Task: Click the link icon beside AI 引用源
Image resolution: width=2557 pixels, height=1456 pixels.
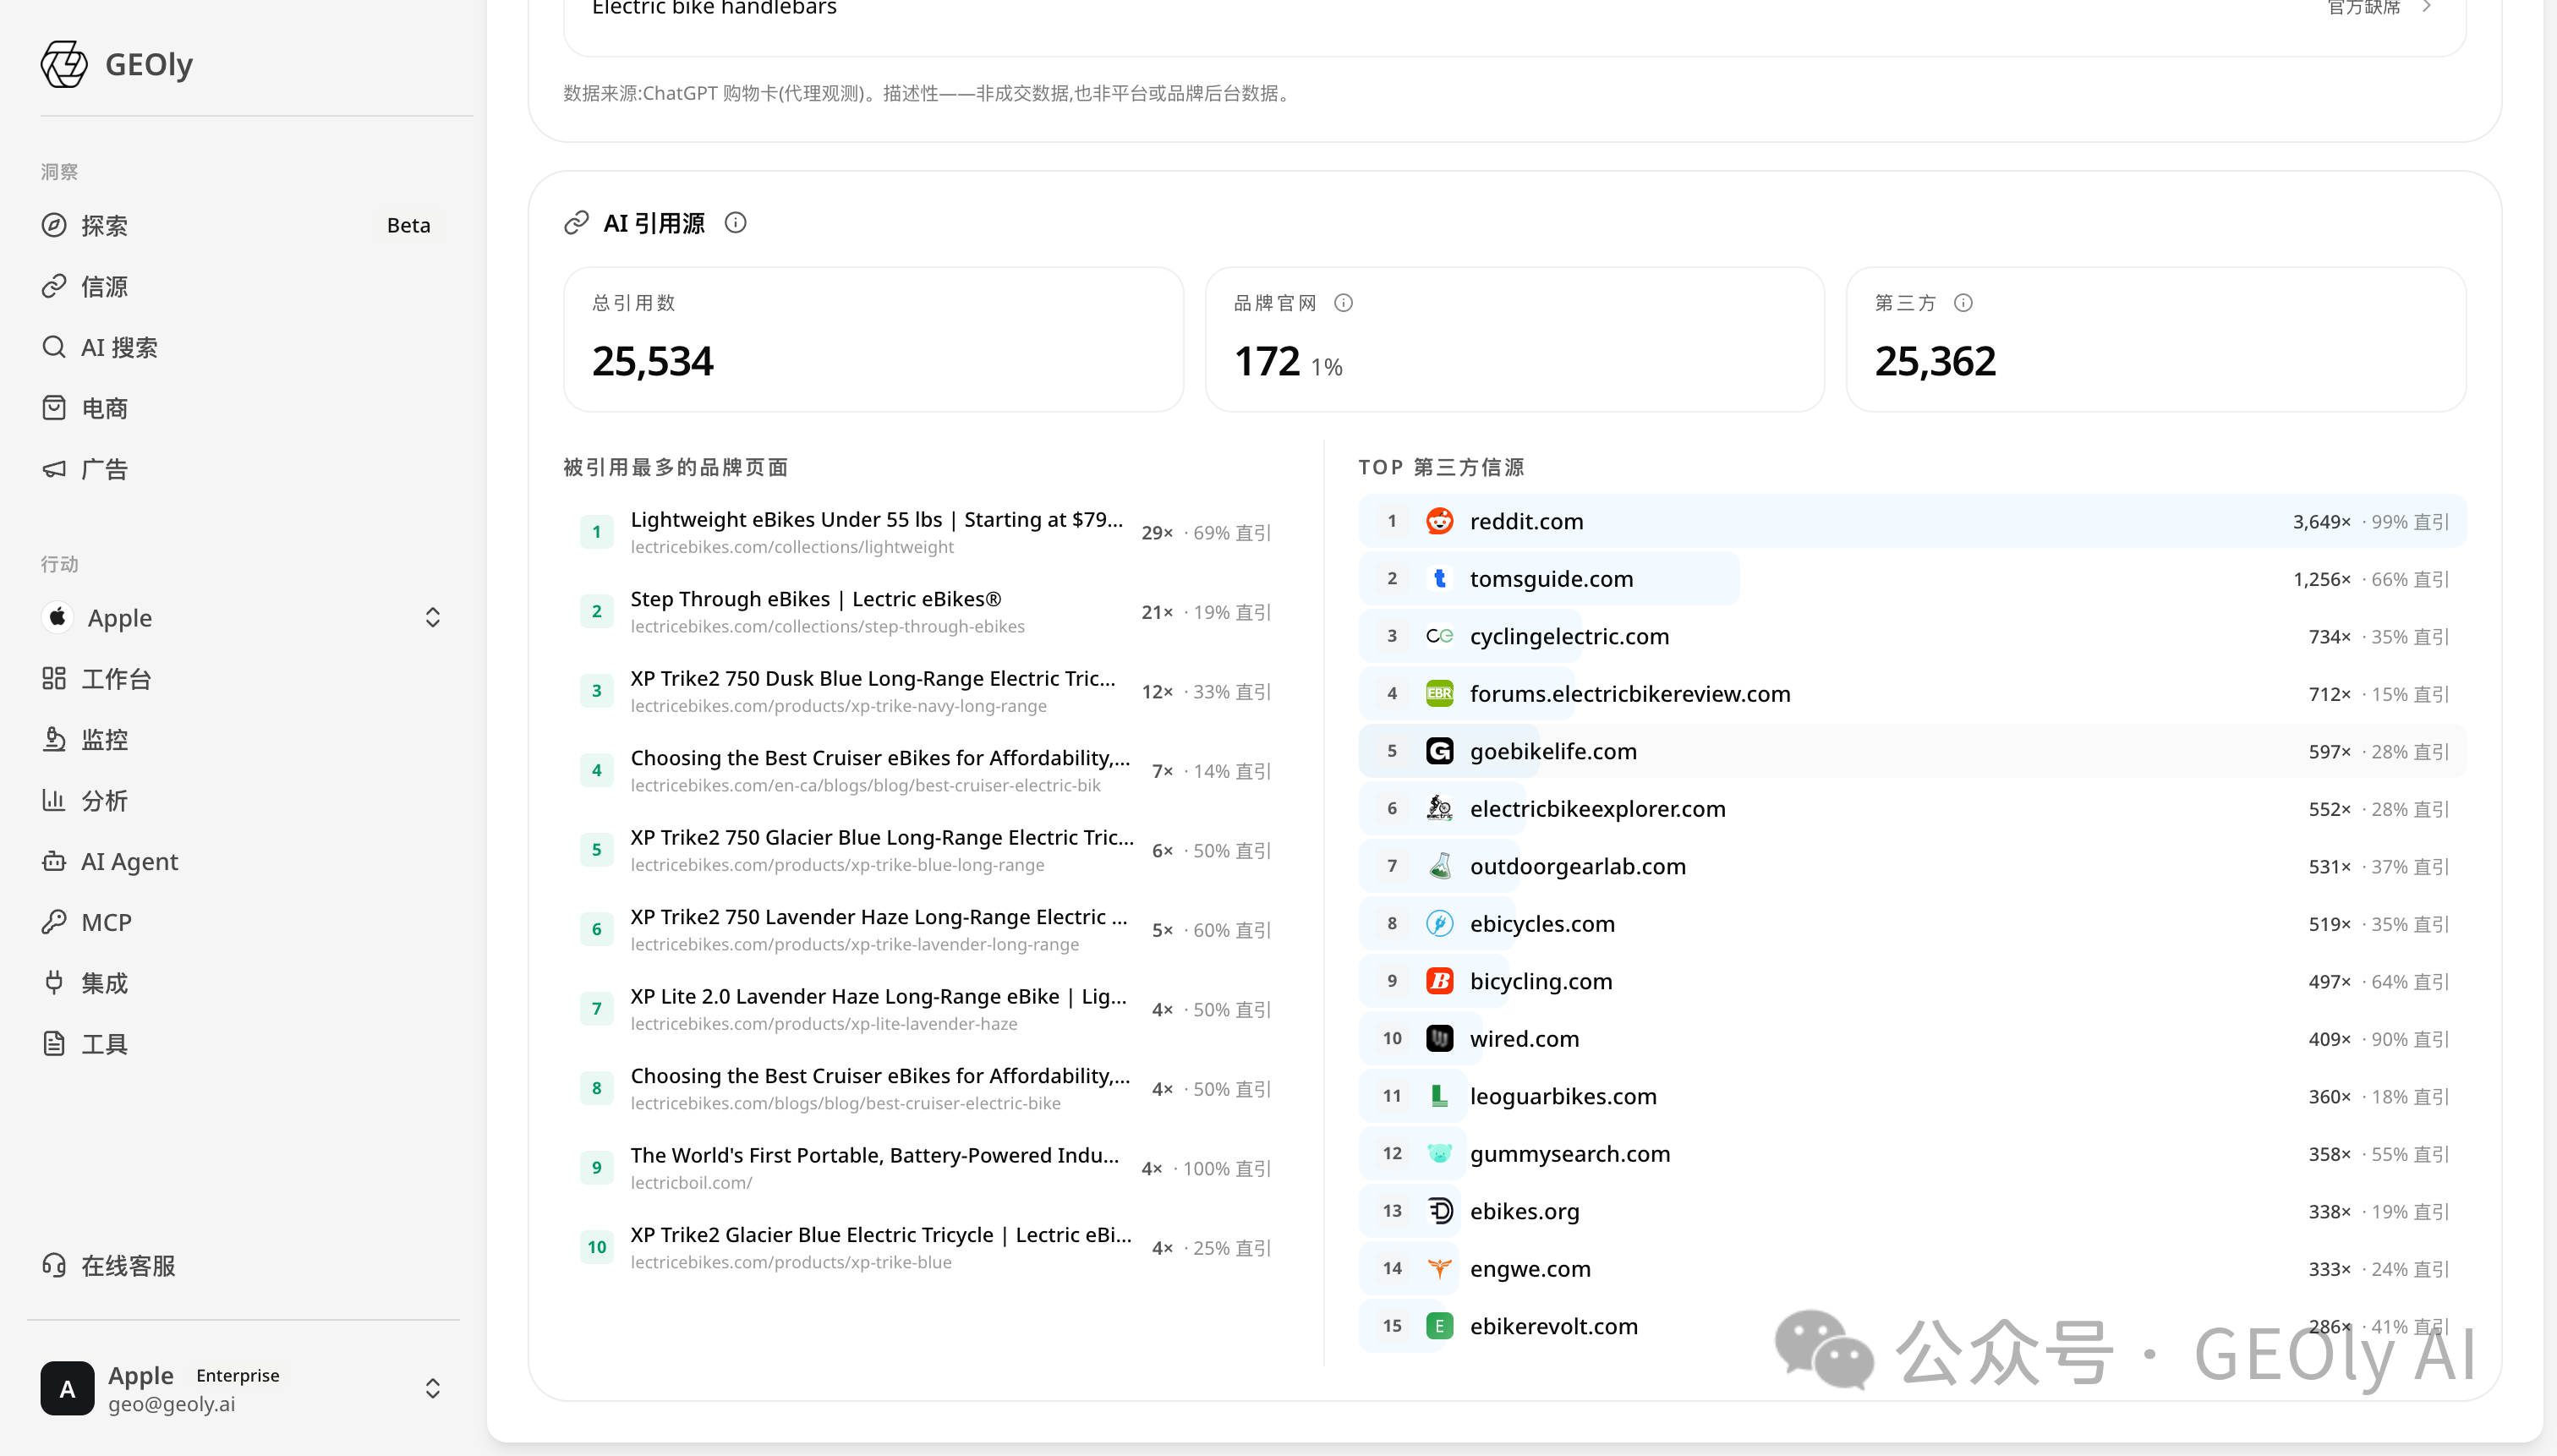Action: 576,223
